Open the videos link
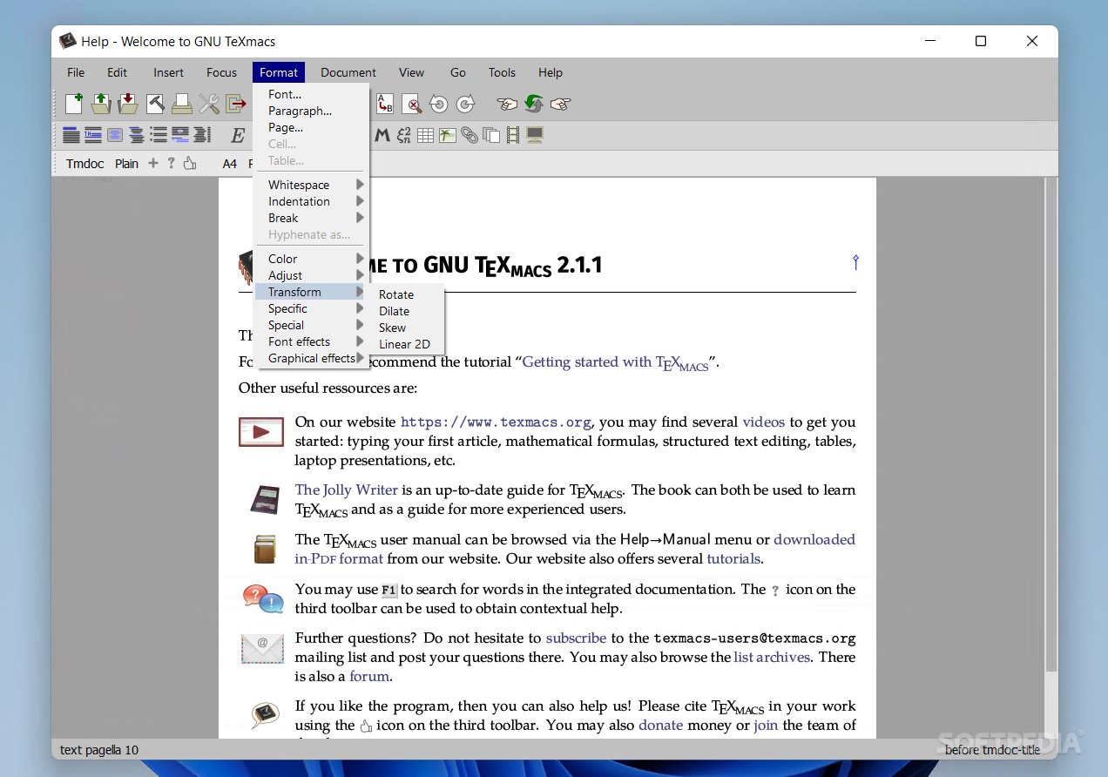Image resolution: width=1108 pixels, height=777 pixels. click(763, 422)
